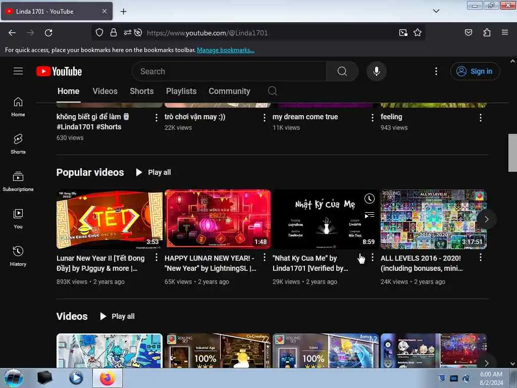Click inside the YouTube Search field
Viewport: 517px width, 388px height.
(229, 71)
